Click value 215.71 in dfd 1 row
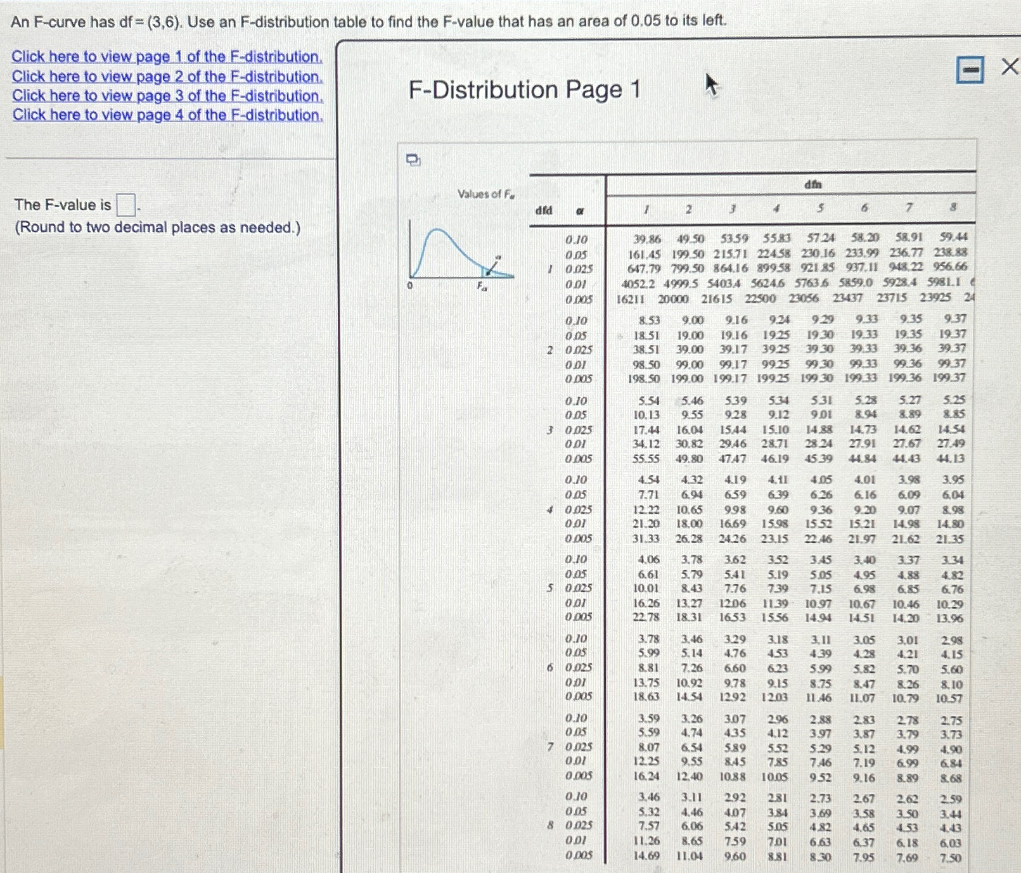 tap(731, 253)
